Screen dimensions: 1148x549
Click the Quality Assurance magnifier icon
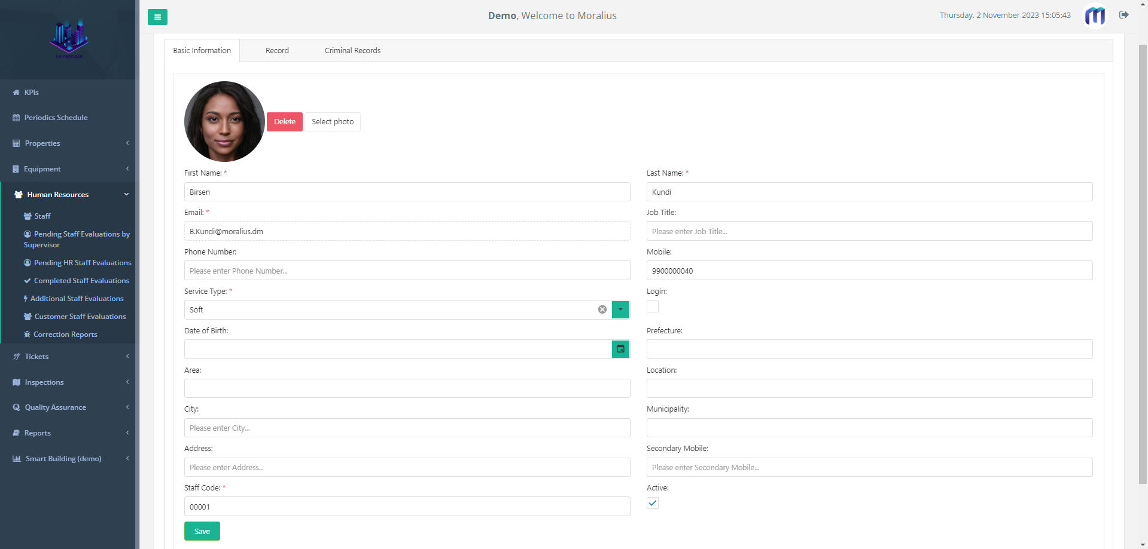point(16,407)
